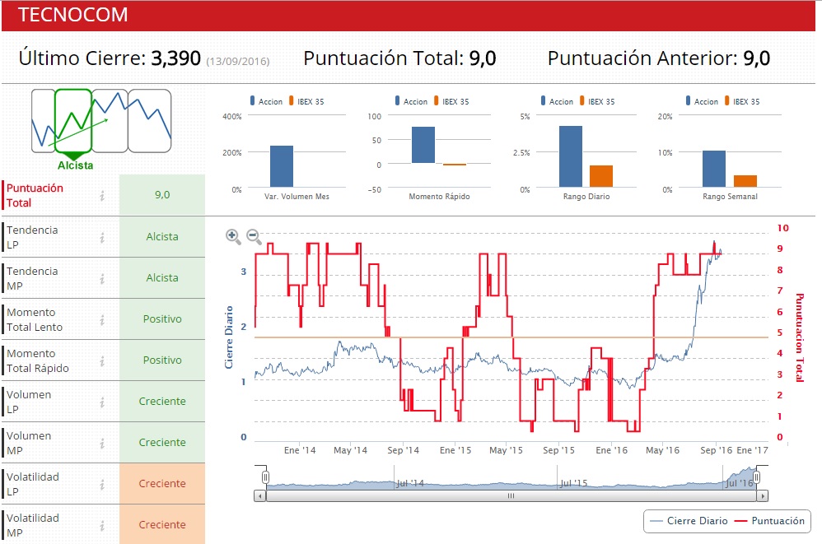
Task: Toggle Puntuación series in chart legend
Action: pyautogui.click(x=769, y=521)
